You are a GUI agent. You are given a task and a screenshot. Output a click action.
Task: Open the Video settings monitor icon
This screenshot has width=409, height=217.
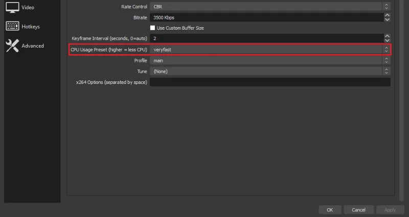(12, 7)
